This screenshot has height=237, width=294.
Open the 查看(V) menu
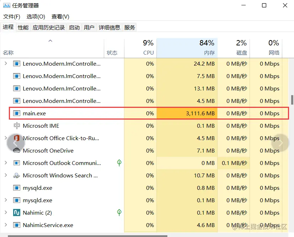coord(60,17)
